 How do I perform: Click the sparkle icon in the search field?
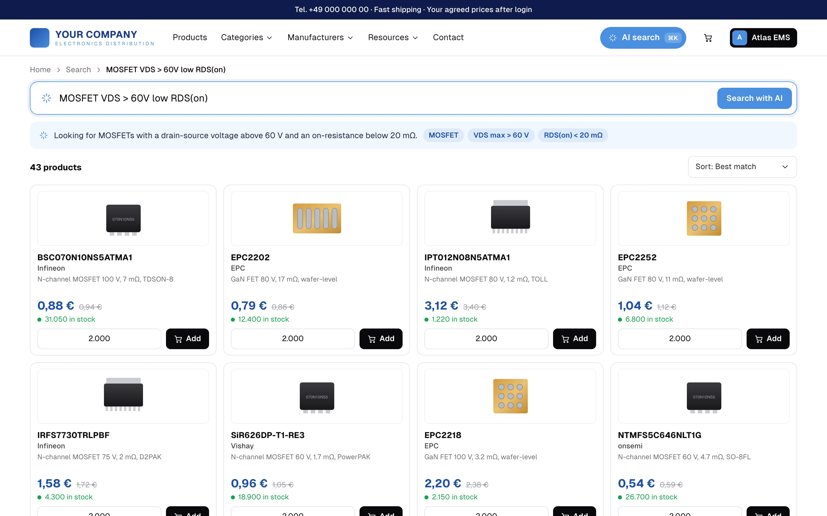(x=47, y=98)
